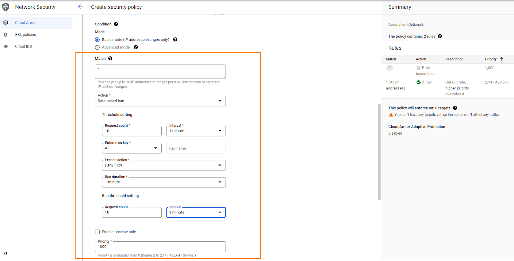Select Advanced mode radio button

(97, 48)
